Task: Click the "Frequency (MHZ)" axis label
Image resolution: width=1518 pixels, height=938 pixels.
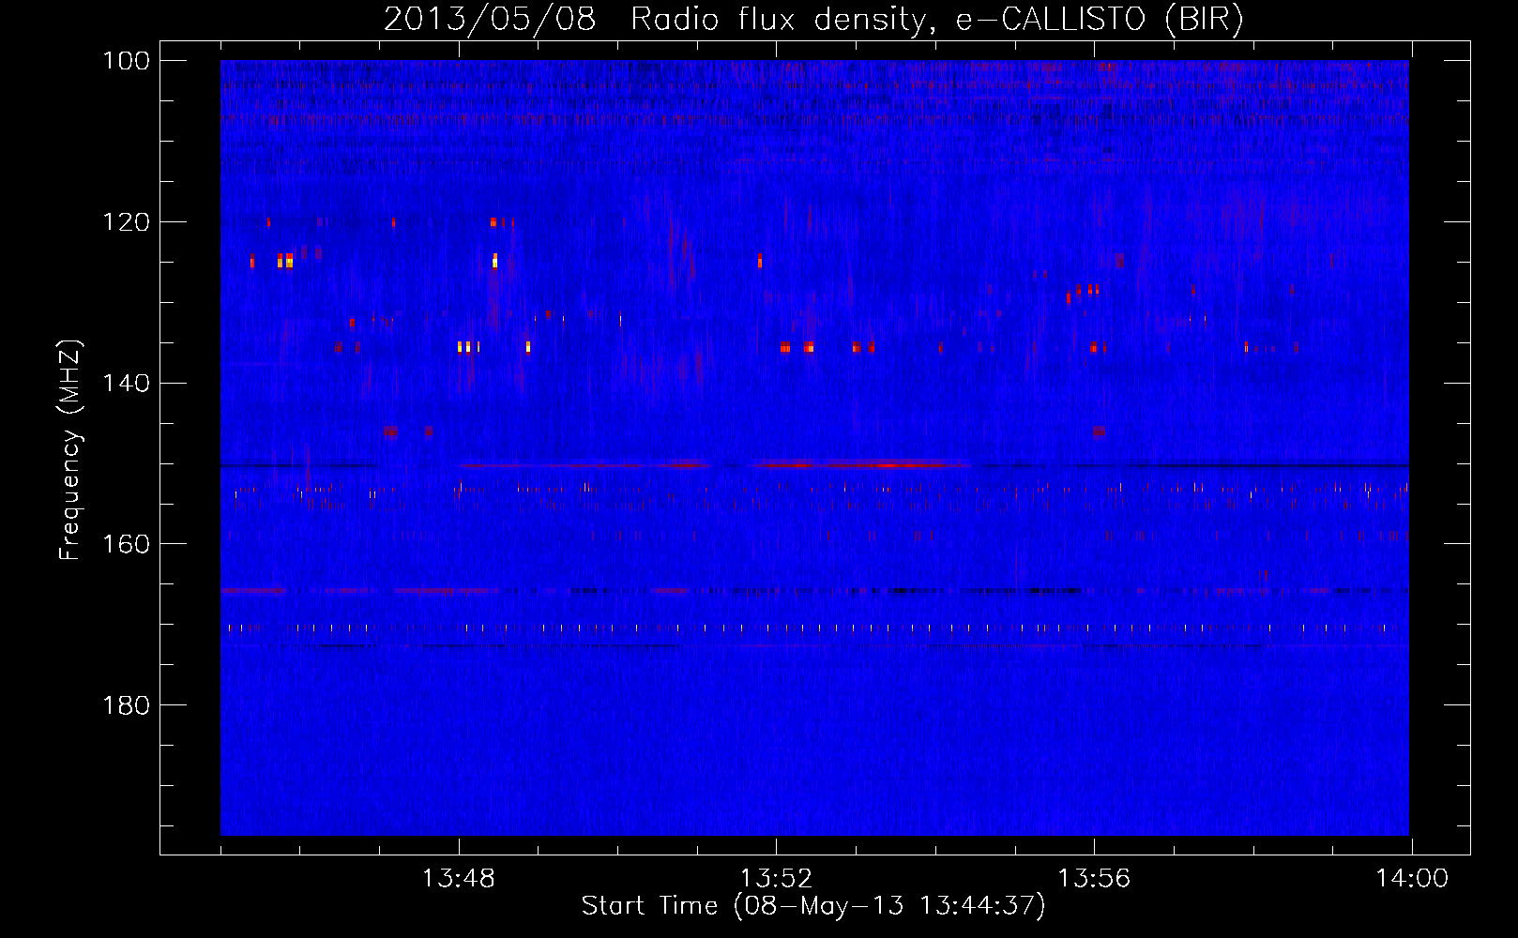Action: coord(69,450)
